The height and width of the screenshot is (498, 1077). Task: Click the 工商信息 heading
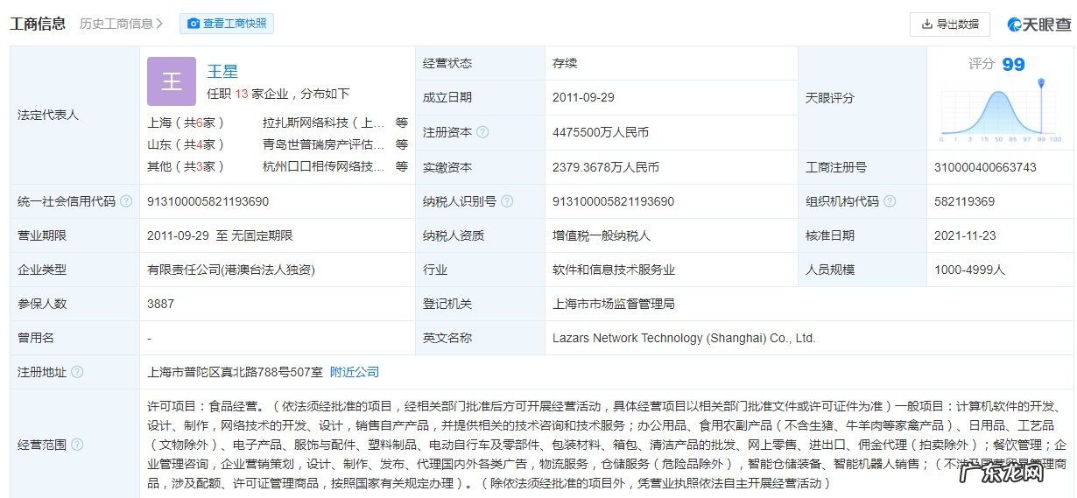pyautogui.click(x=38, y=24)
